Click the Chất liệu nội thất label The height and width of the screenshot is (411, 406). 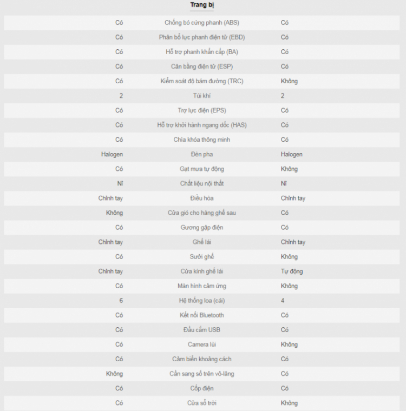pos(202,183)
